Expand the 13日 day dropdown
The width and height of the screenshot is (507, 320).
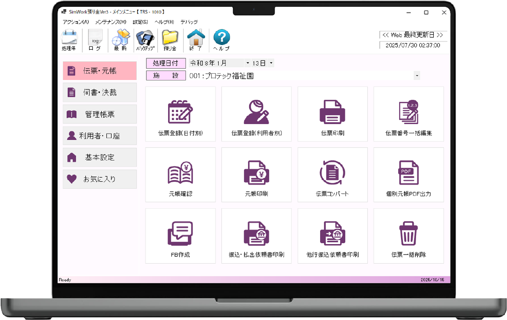pyautogui.click(x=271, y=63)
